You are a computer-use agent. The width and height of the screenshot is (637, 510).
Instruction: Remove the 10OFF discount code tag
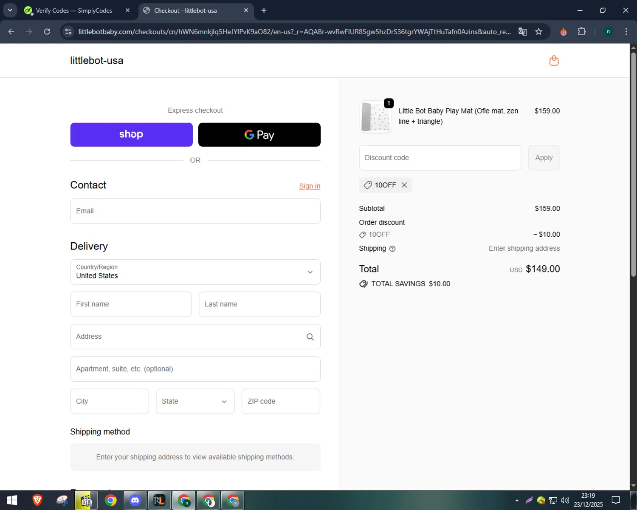(404, 185)
